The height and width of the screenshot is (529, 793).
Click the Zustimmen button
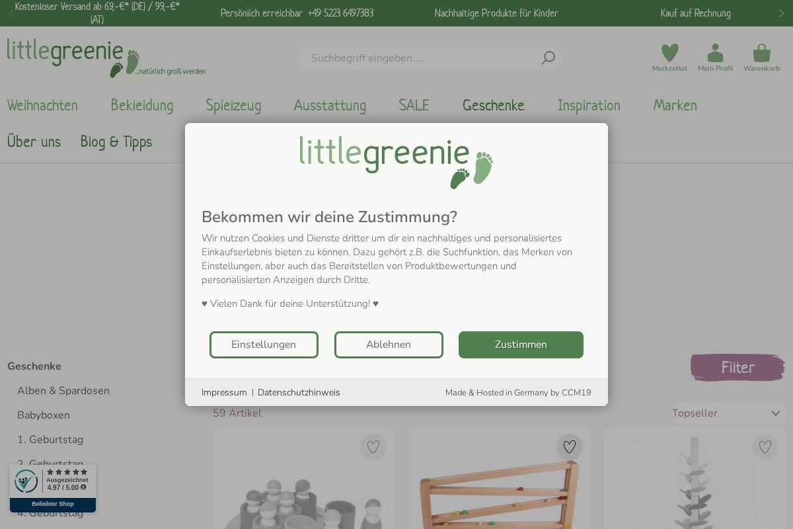coord(521,345)
